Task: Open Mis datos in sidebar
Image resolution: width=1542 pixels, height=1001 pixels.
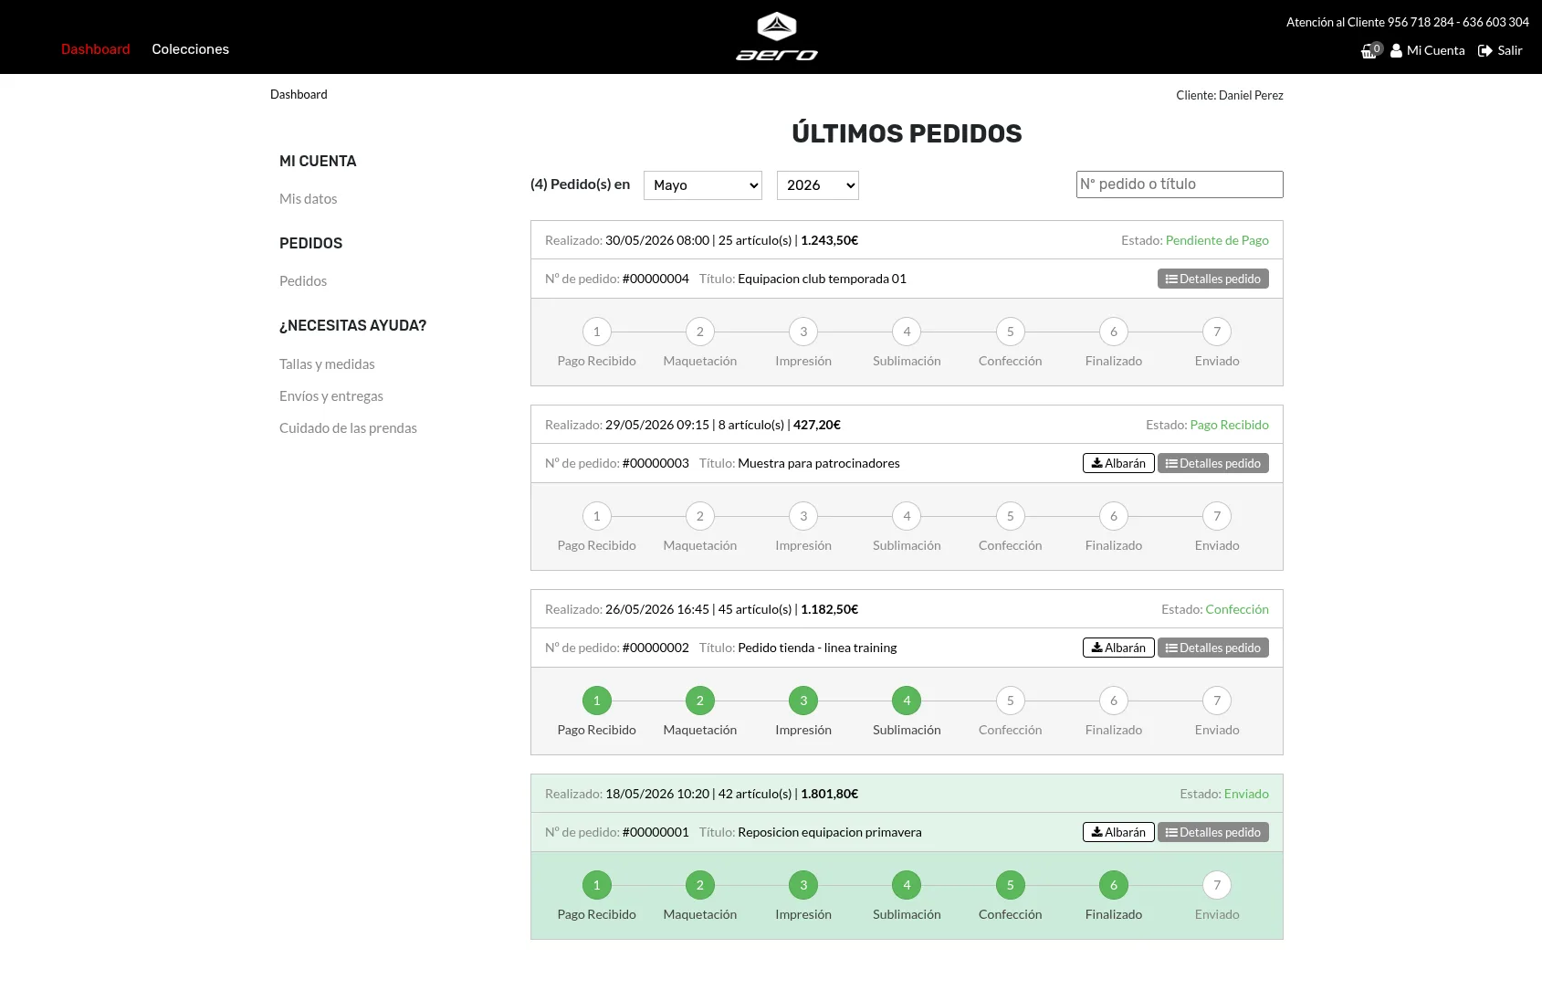Action: pos(309,198)
